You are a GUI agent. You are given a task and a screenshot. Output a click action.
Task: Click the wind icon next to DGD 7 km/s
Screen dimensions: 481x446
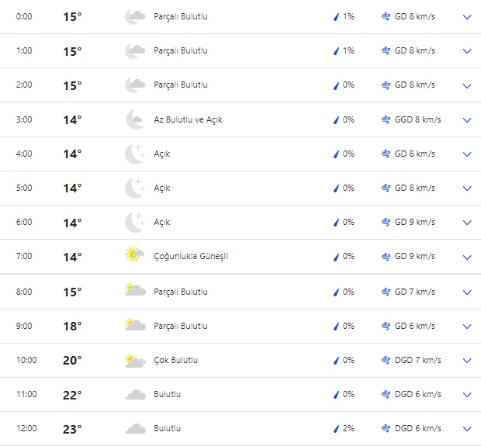pyautogui.click(x=386, y=361)
